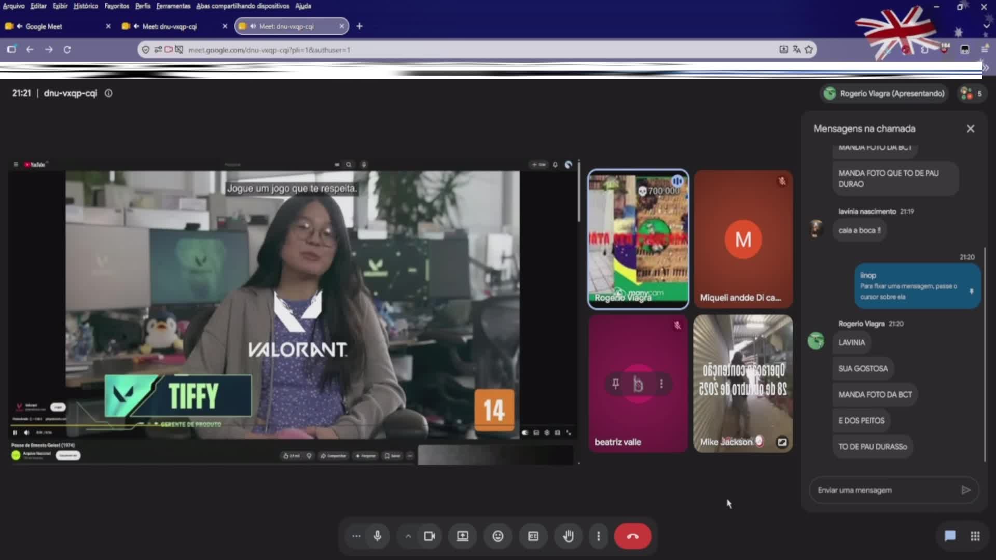Open participants list icon showing 5

point(972,93)
